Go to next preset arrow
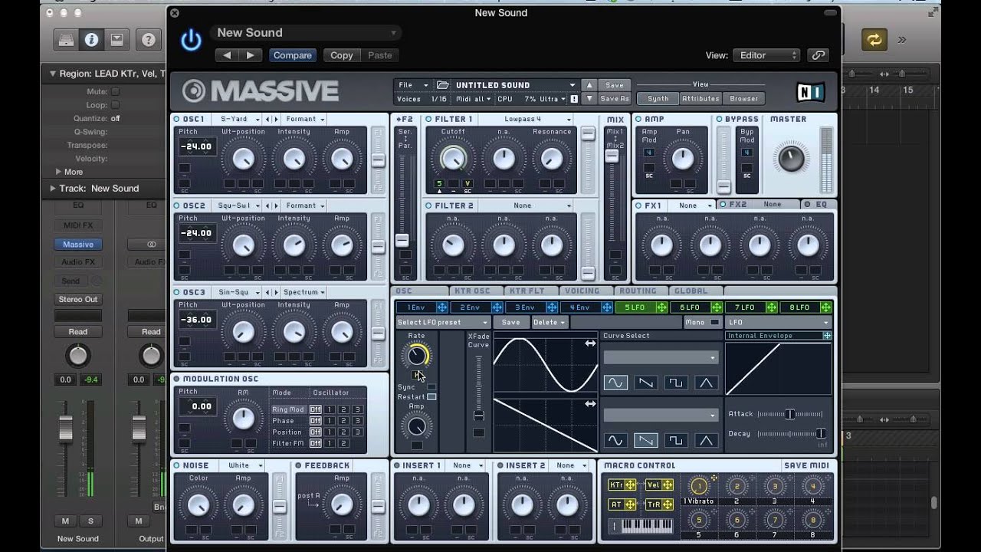Image resolution: width=981 pixels, height=552 pixels. [x=250, y=55]
